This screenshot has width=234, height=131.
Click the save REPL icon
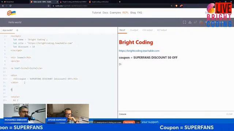click(x=201, y=22)
